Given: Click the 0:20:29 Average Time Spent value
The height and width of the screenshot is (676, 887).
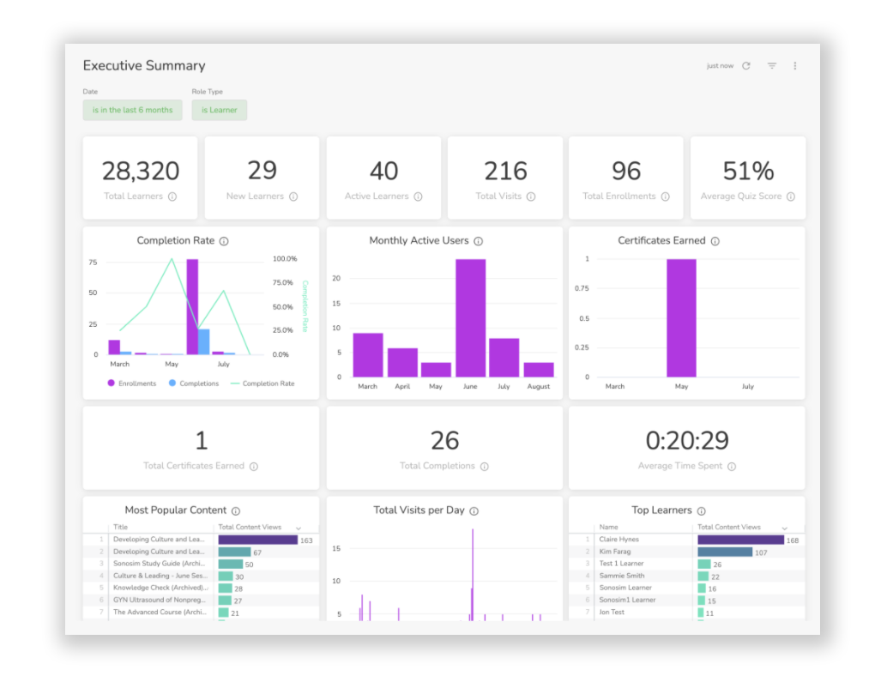Looking at the screenshot, I should click(x=687, y=441).
